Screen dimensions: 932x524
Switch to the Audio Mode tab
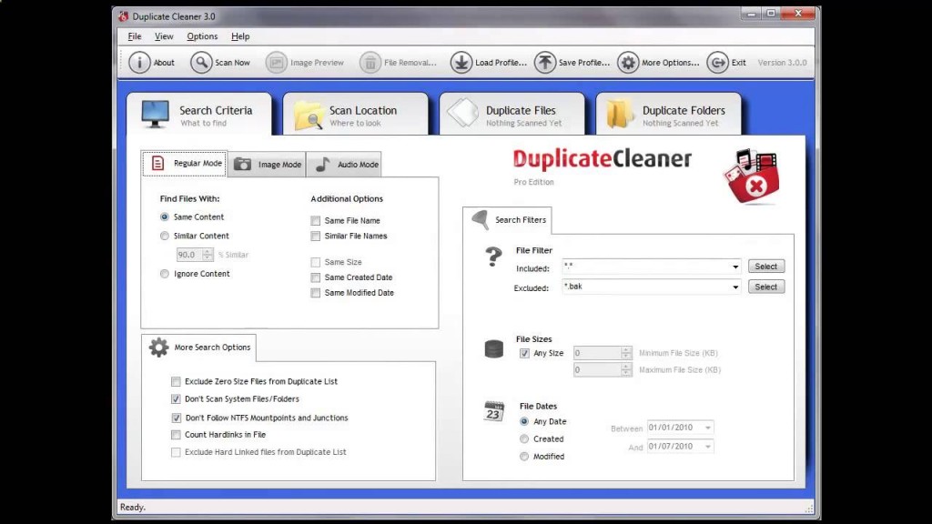click(344, 165)
